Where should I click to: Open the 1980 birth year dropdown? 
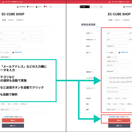coord(109,98)
